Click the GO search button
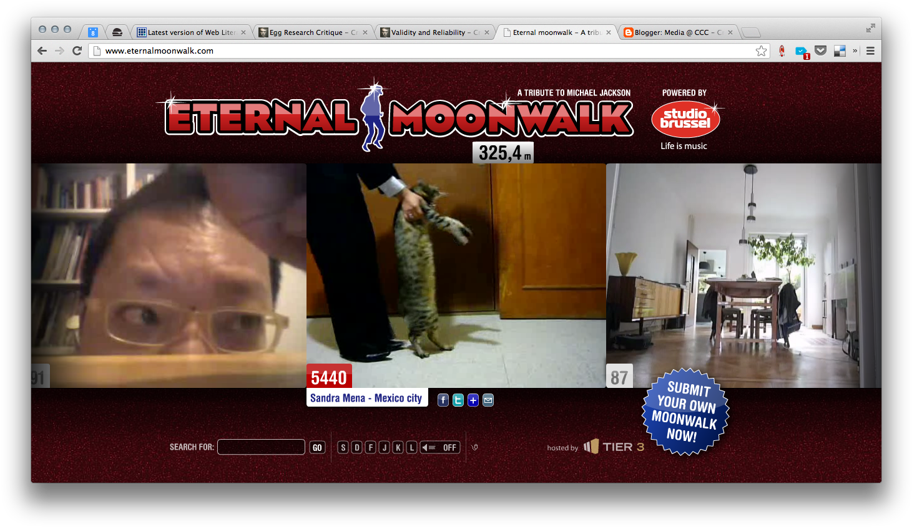The image size is (912, 527). click(317, 448)
